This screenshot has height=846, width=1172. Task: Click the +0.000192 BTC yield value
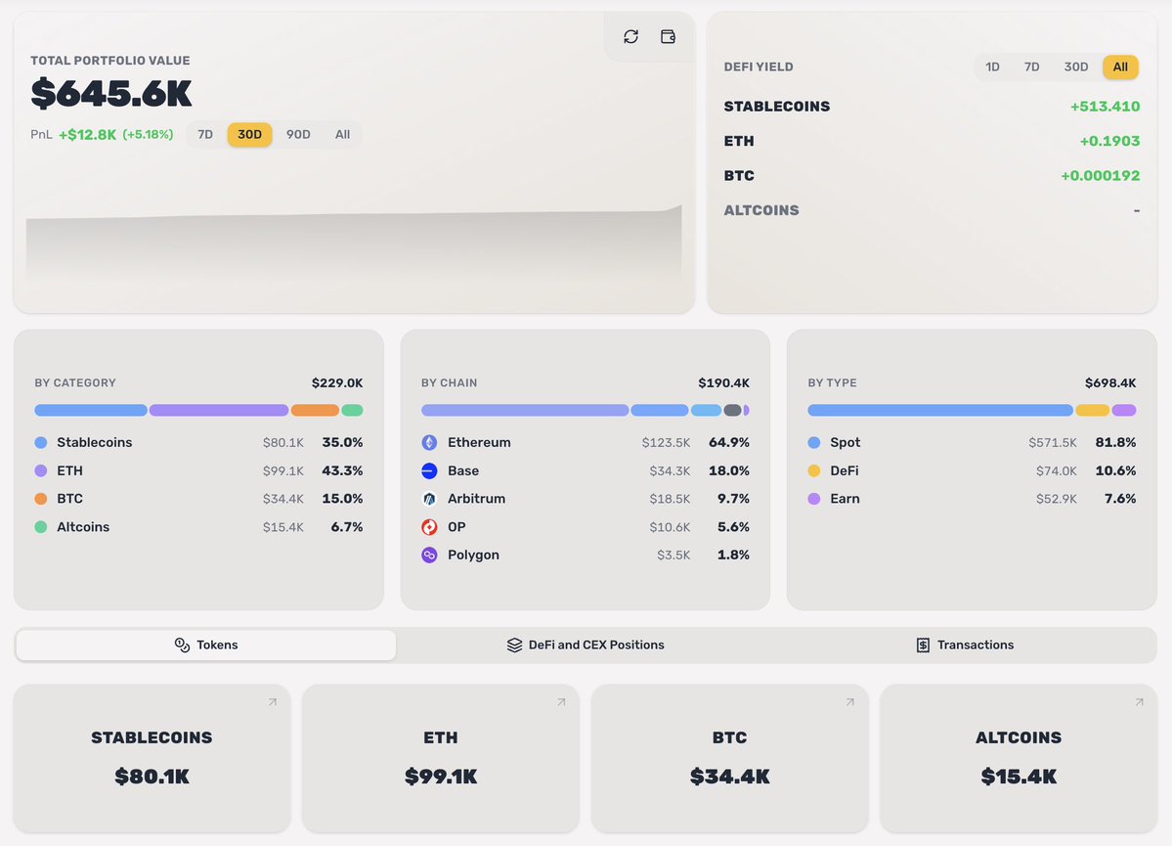pyautogui.click(x=1101, y=176)
